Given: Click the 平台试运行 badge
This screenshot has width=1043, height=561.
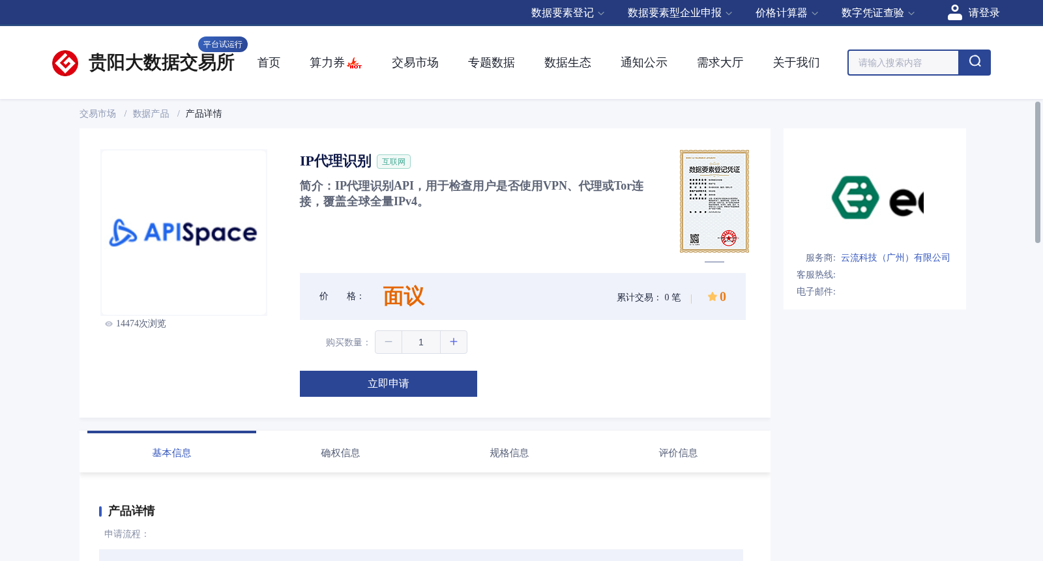Looking at the screenshot, I should coord(223,44).
